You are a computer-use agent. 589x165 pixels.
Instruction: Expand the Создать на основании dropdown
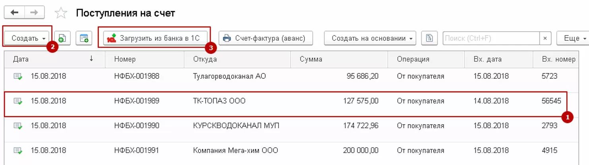click(x=370, y=38)
